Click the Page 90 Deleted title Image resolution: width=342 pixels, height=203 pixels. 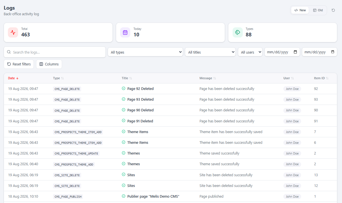pyautogui.click(x=140, y=110)
